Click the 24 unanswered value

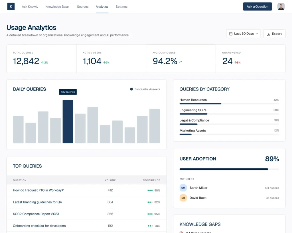227,61
